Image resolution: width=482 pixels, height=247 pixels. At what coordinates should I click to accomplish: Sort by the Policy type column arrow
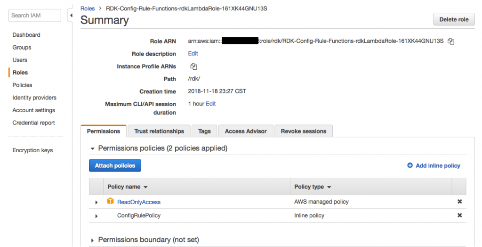pyautogui.click(x=329, y=187)
